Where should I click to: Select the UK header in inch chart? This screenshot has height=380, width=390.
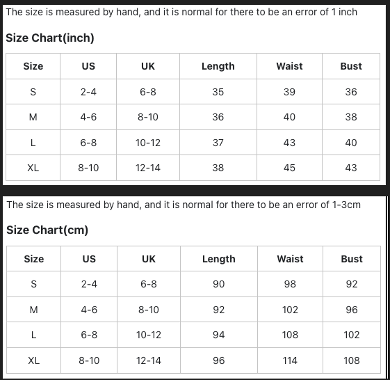tap(148, 66)
